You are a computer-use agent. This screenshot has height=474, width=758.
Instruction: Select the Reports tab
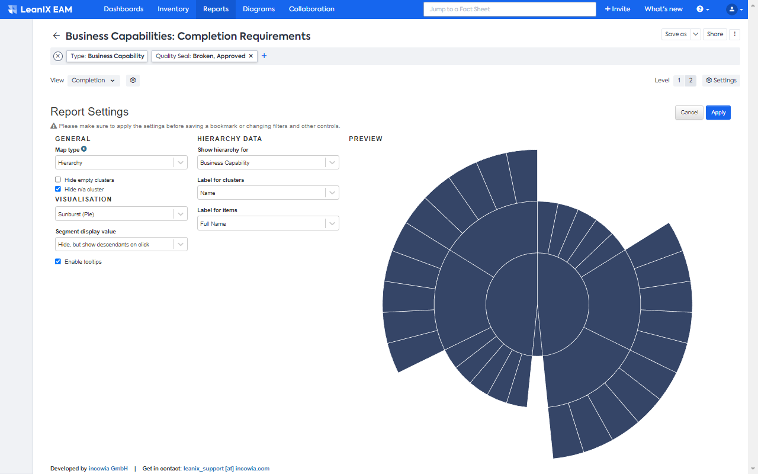point(216,9)
